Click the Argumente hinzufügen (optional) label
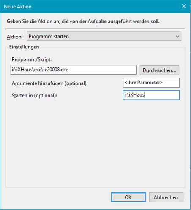Image resolution: width=191 pixels, height=210 pixels. coord(50,83)
